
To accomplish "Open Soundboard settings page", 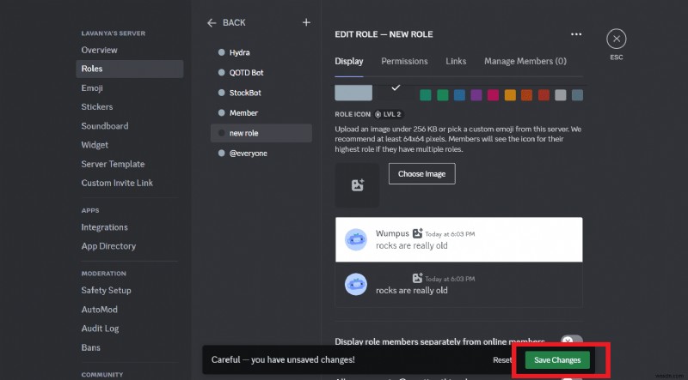I will 130,126.
